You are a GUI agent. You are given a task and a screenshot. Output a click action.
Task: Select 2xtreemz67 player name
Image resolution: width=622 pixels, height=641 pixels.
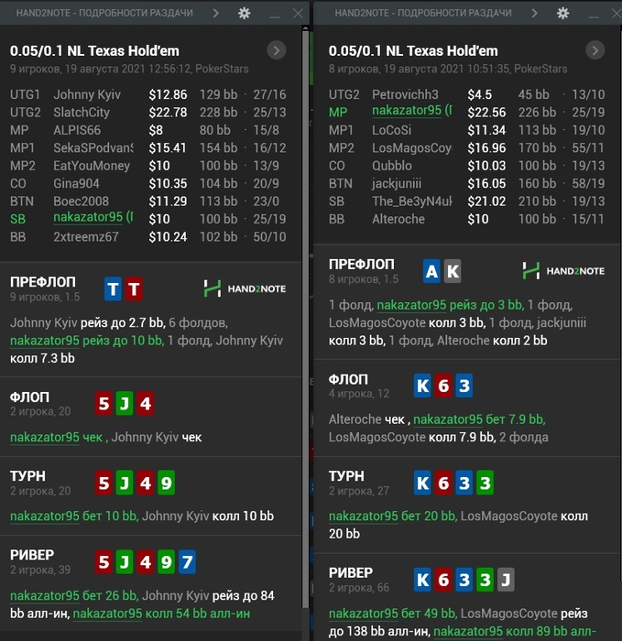point(86,236)
